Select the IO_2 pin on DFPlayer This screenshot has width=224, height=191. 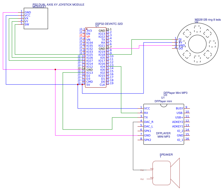[180, 131]
